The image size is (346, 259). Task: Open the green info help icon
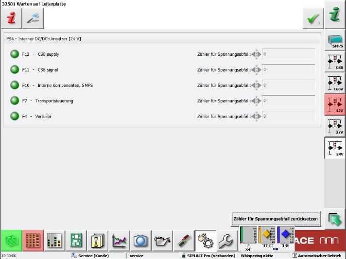pyautogui.click(x=335, y=15)
